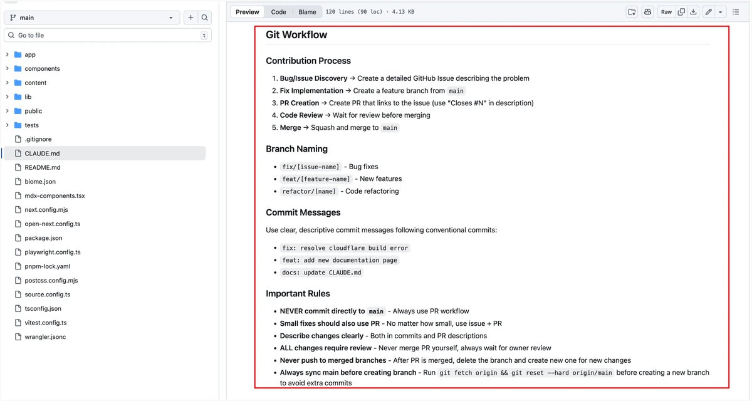
Task: Click the vitest.config.ts file icon
Action: click(x=18, y=323)
